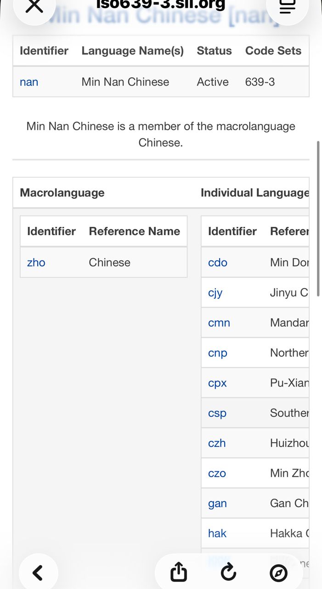Open the 'cdo' identifier link
This screenshot has height=589, width=322.
[x=218, y=262]
